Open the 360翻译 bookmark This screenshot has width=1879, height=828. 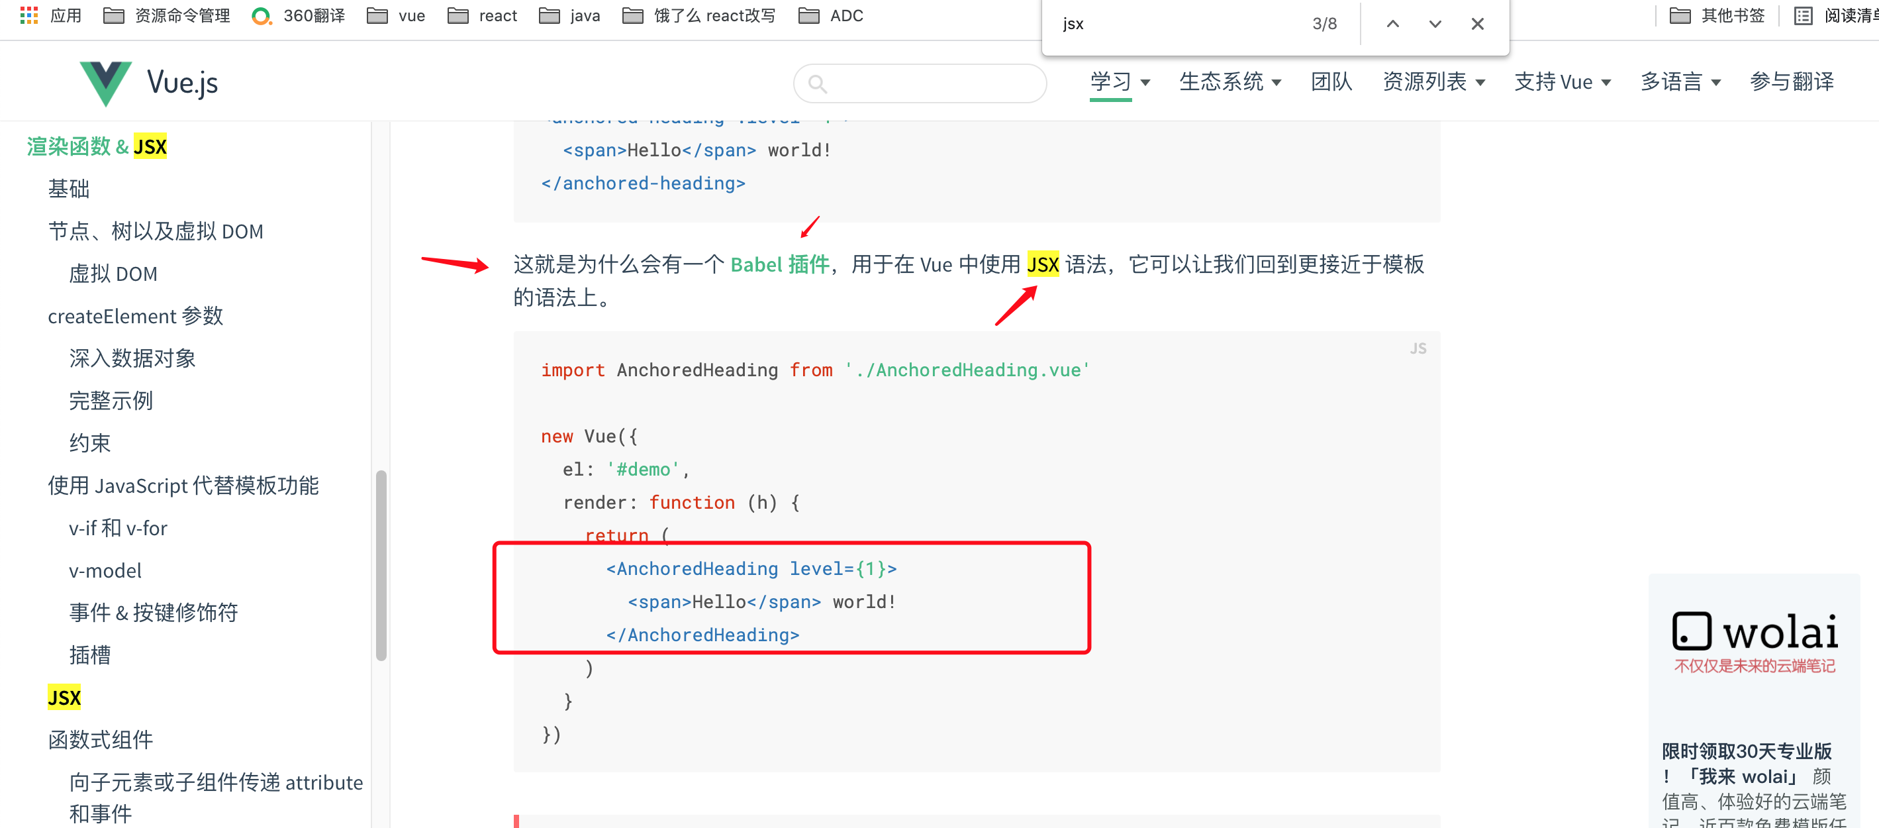tap(299, 15)
